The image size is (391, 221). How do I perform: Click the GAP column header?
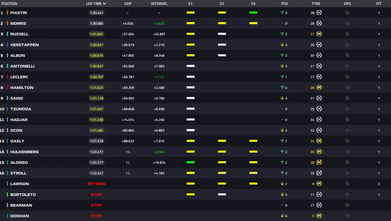coord(128,4)
